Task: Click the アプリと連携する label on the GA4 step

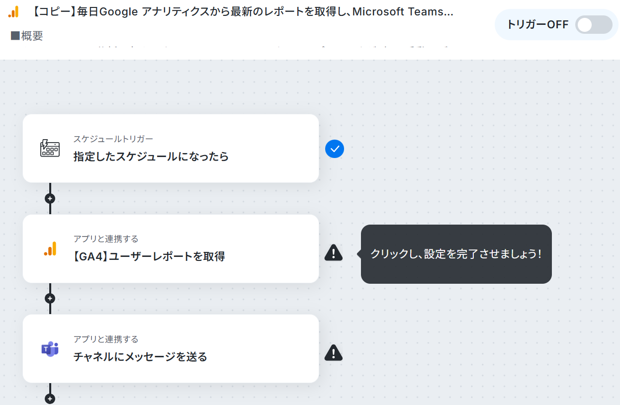Action: [x=106, y=239]
